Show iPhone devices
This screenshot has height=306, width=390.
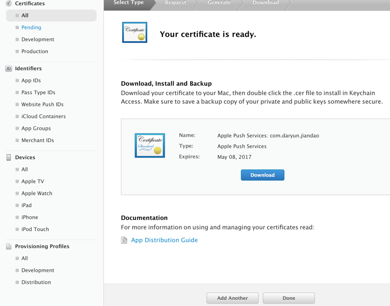click(x=30, y=217)
